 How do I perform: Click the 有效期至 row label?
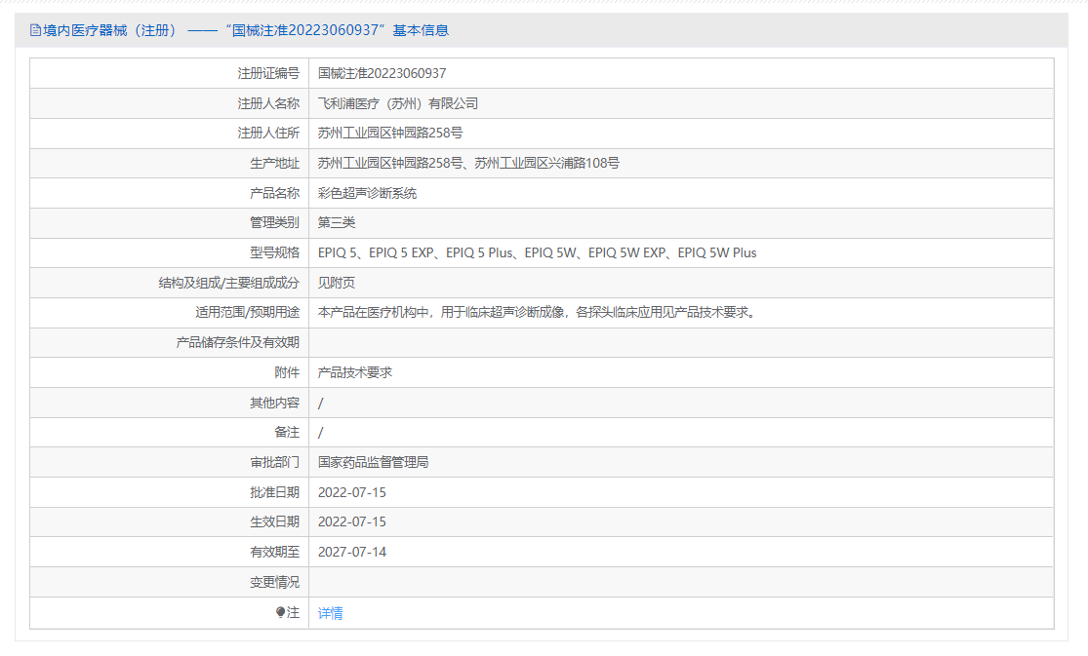(275, 552)
